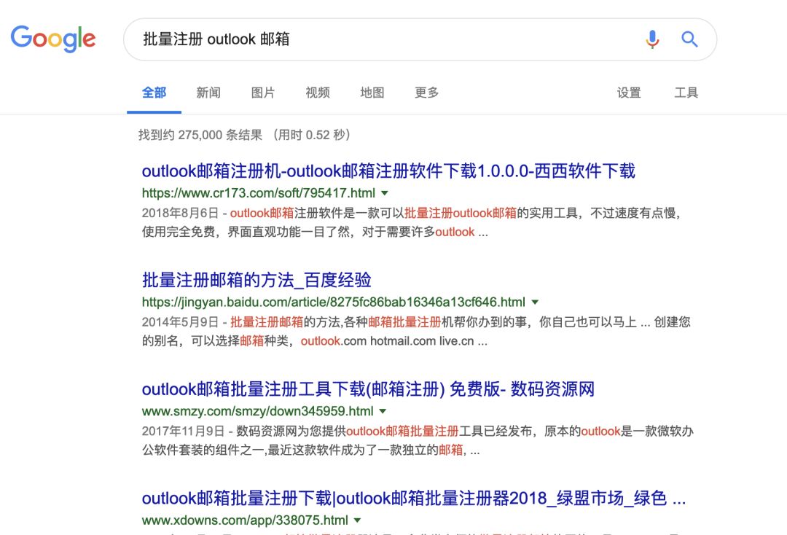Viewport: 787px width, 535px height.
Task: Click the www.smzy.com URL text
Action: [x=257, y=412]
